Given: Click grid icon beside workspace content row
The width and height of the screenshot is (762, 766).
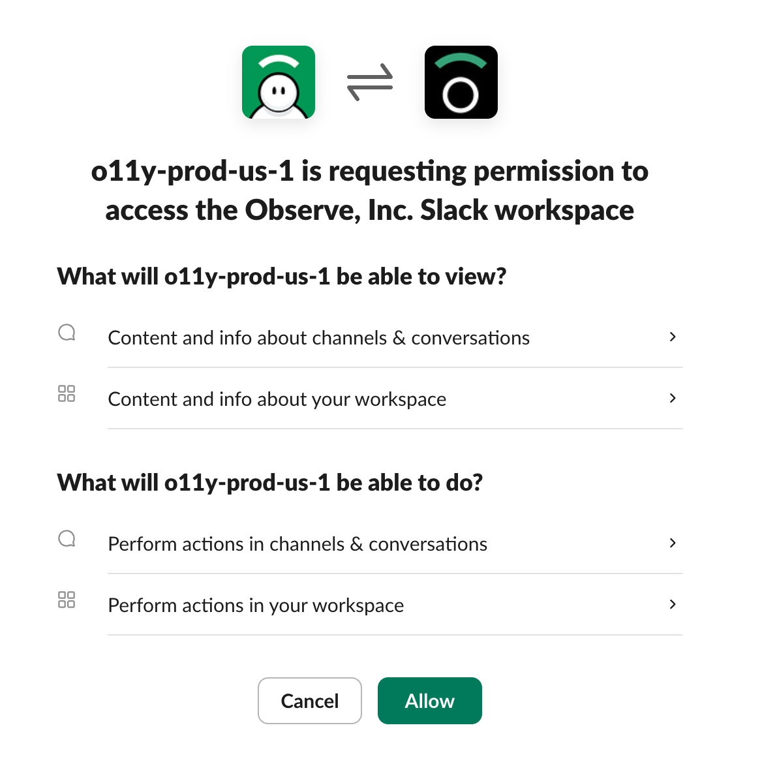Looking at the screenshot, I should [x=67, y=393].
